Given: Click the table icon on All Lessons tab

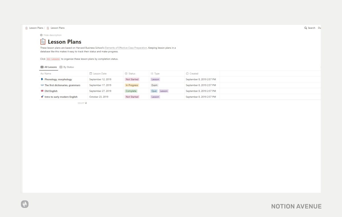Looking at the screenshot, I should [42, 67].
